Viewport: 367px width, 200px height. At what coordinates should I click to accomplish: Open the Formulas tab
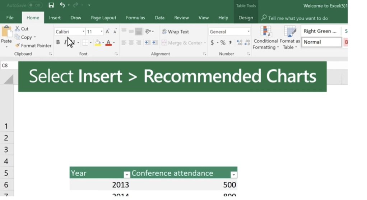[x=135, y=18]
